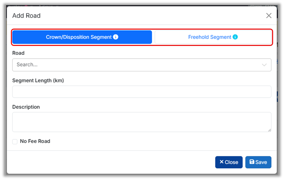Dismiss the Add Road dialog with the top X
This screenshot has height=180, width=284.
269,16
